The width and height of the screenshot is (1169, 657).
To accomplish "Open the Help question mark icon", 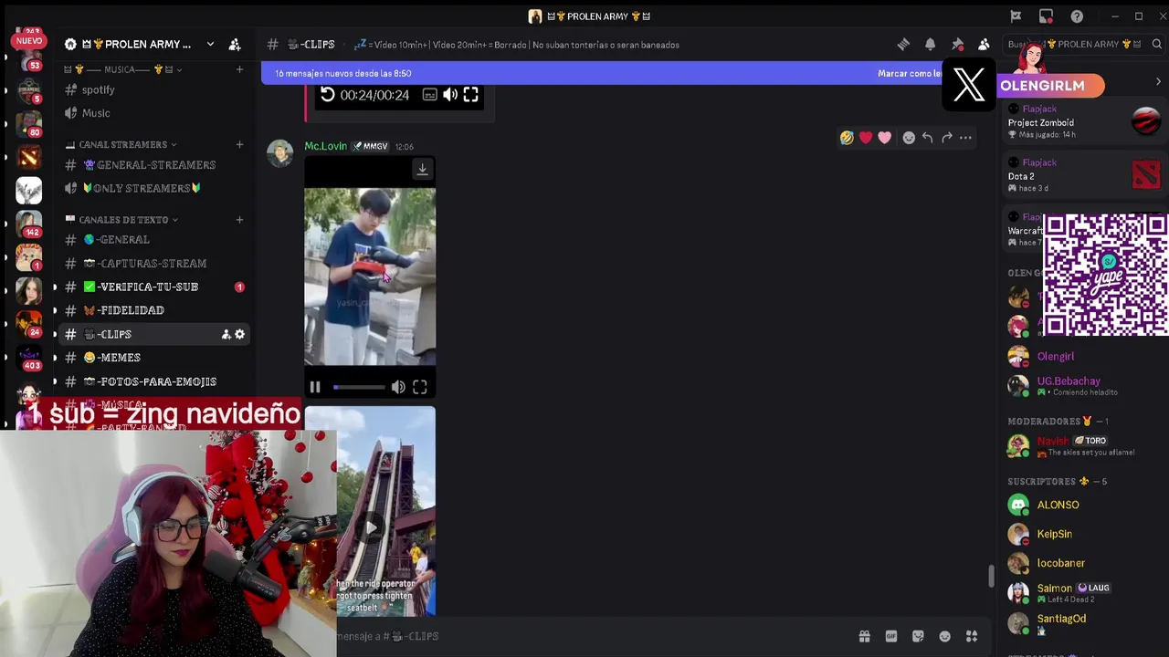I will click(x=1077, y=16).
